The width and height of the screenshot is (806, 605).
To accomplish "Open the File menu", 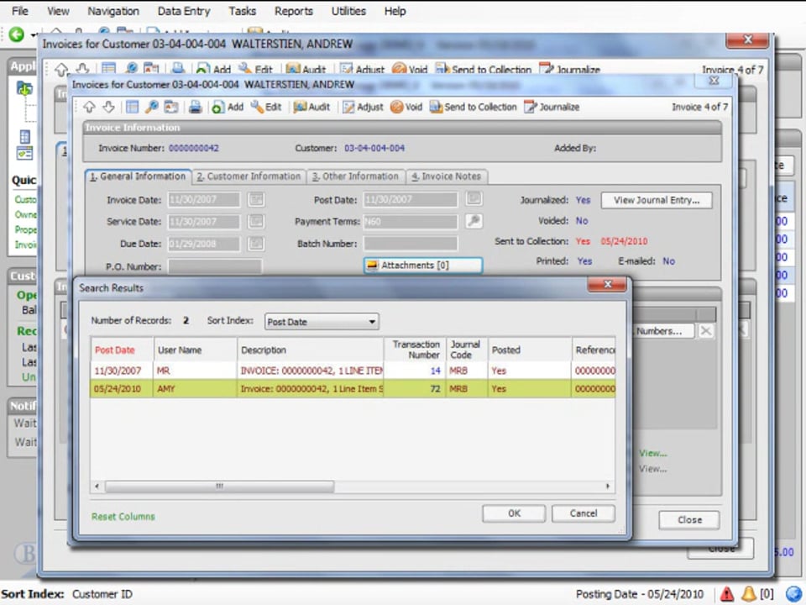I will (x=20, y=11).
